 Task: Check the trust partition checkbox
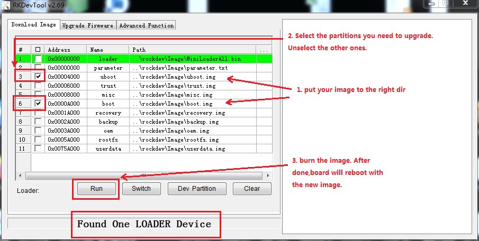pos(38,86)
